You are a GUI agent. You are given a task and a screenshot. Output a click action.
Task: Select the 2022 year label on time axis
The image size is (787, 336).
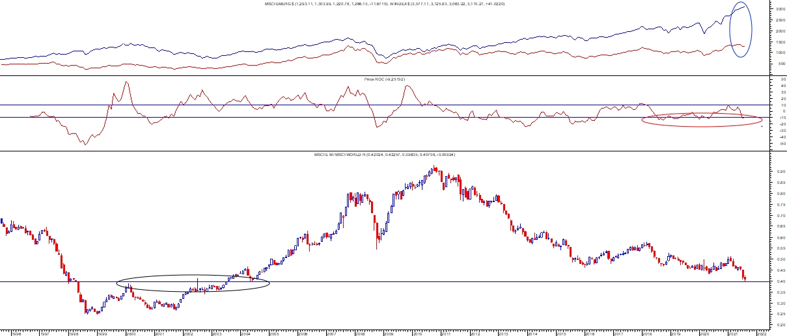[x=761, y=333]
